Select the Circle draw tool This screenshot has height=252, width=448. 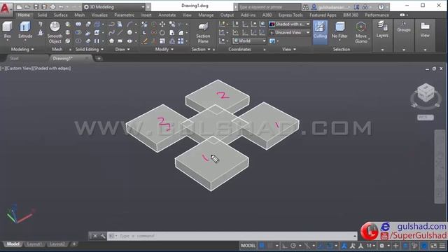coord(129,33)
